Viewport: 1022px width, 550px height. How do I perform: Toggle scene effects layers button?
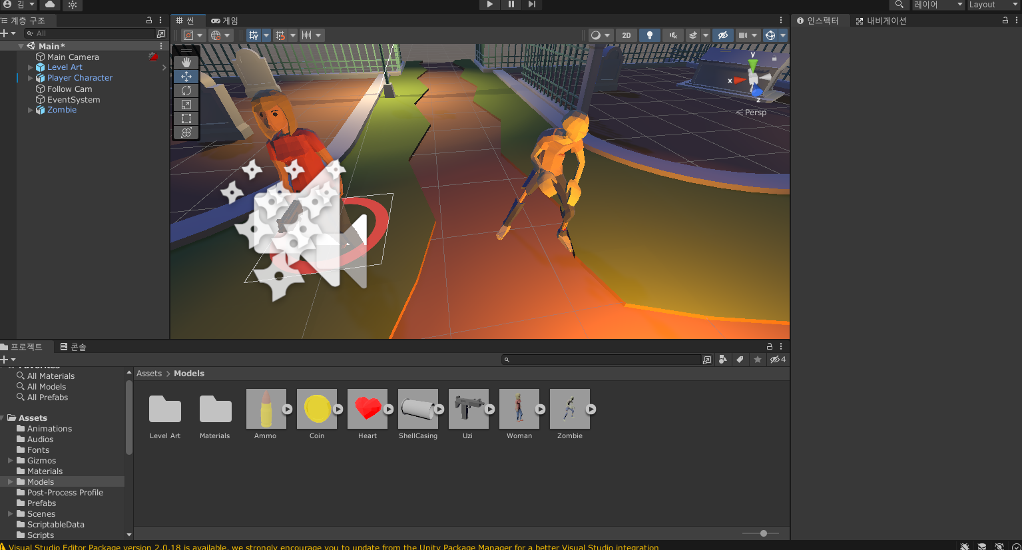click(x=693, y=35)
